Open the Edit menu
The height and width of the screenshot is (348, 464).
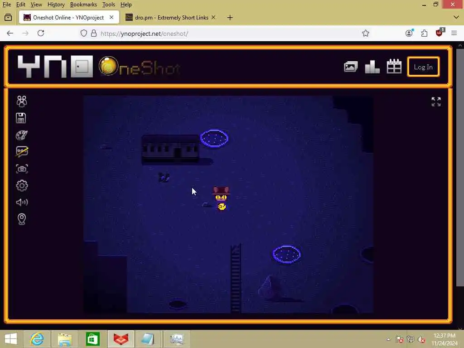[20, 5]
